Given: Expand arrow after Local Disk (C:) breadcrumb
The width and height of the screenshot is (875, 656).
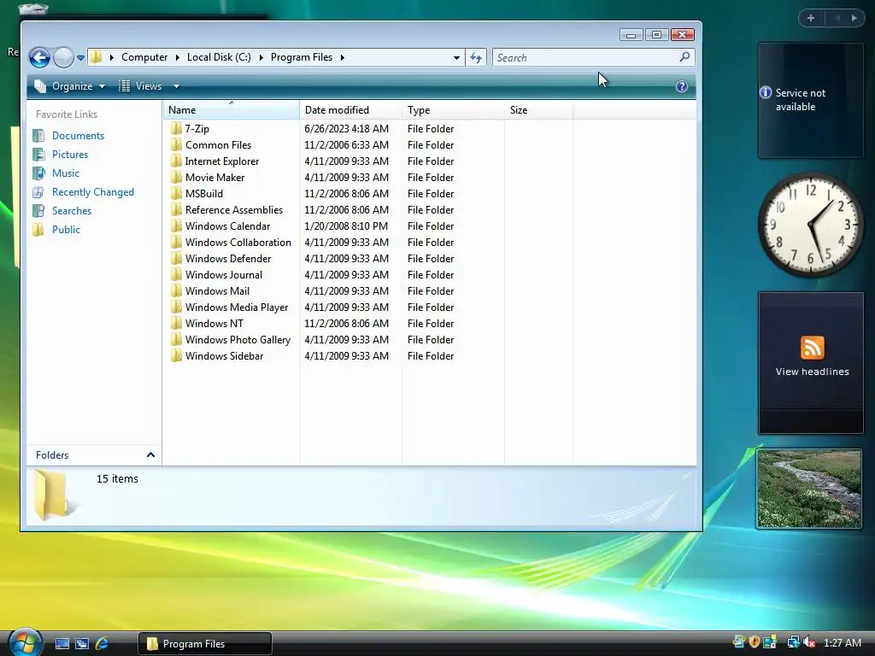Looking at the screenshot, I should pyautogui.click(x=261, y=57).
